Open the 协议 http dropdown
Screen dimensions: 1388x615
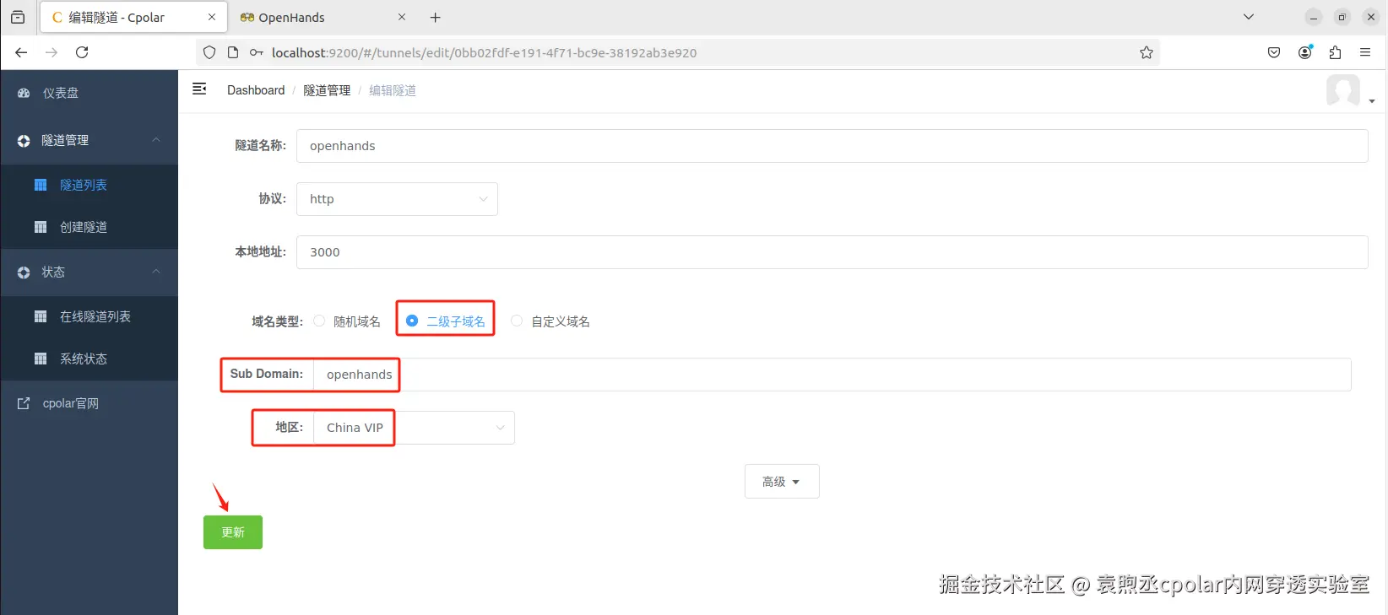click(397, 199)
